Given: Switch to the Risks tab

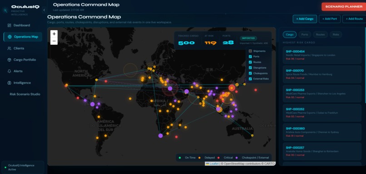Looking at the screenshot, I should (336, 35).
